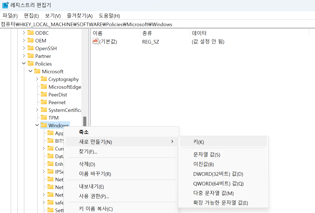Click the safe subkey folder icon
The image size is (315, 213).
pos(50,202)
